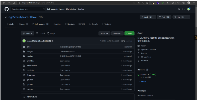Open the Add file dropdown
Screen dimensions: 197x100
click(x=117, y=33)
